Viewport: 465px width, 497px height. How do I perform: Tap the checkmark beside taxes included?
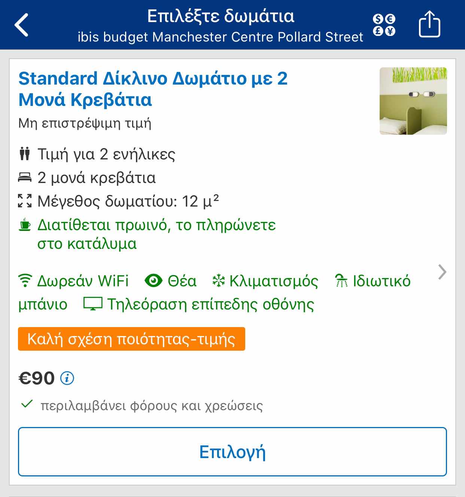[x=27, y=404]
